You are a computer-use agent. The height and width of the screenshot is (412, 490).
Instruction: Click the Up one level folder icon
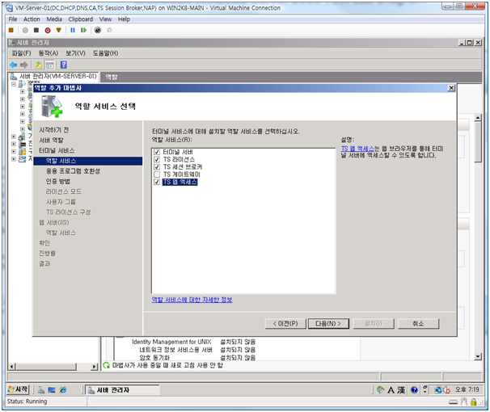pos(39,65)
